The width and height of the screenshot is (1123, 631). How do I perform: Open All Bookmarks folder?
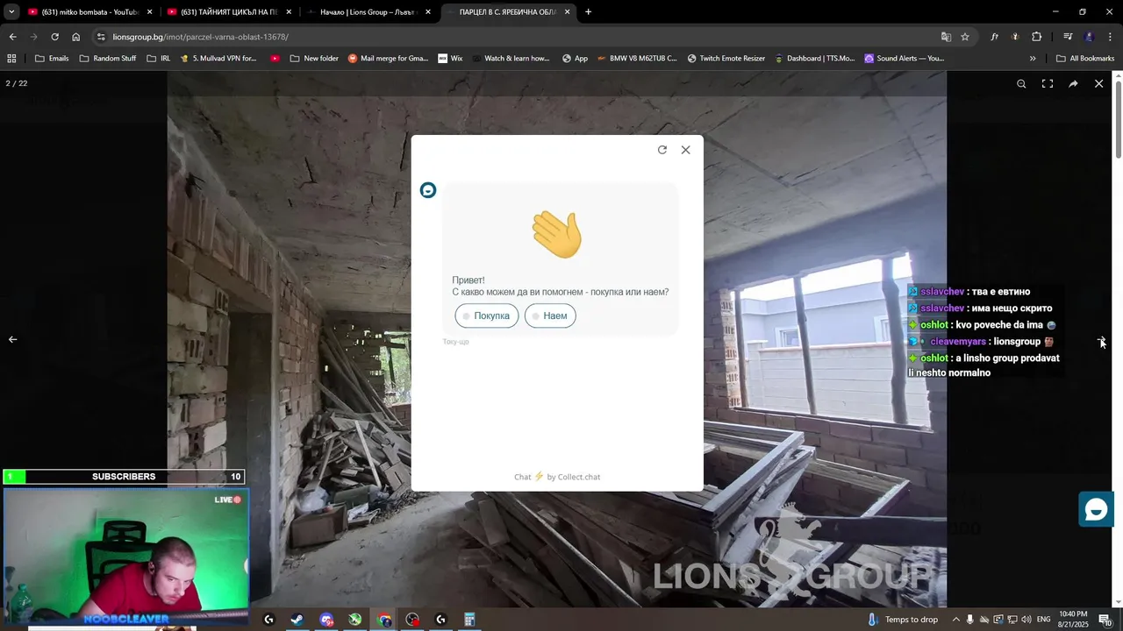click(x=1085, y=59)
